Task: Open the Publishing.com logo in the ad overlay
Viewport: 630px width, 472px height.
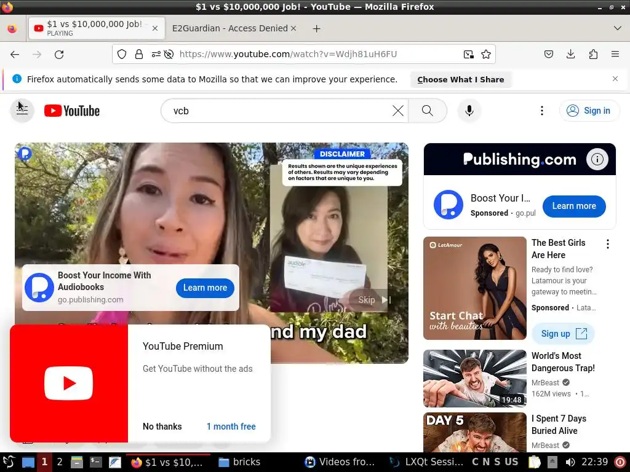Action: point(39,288)
